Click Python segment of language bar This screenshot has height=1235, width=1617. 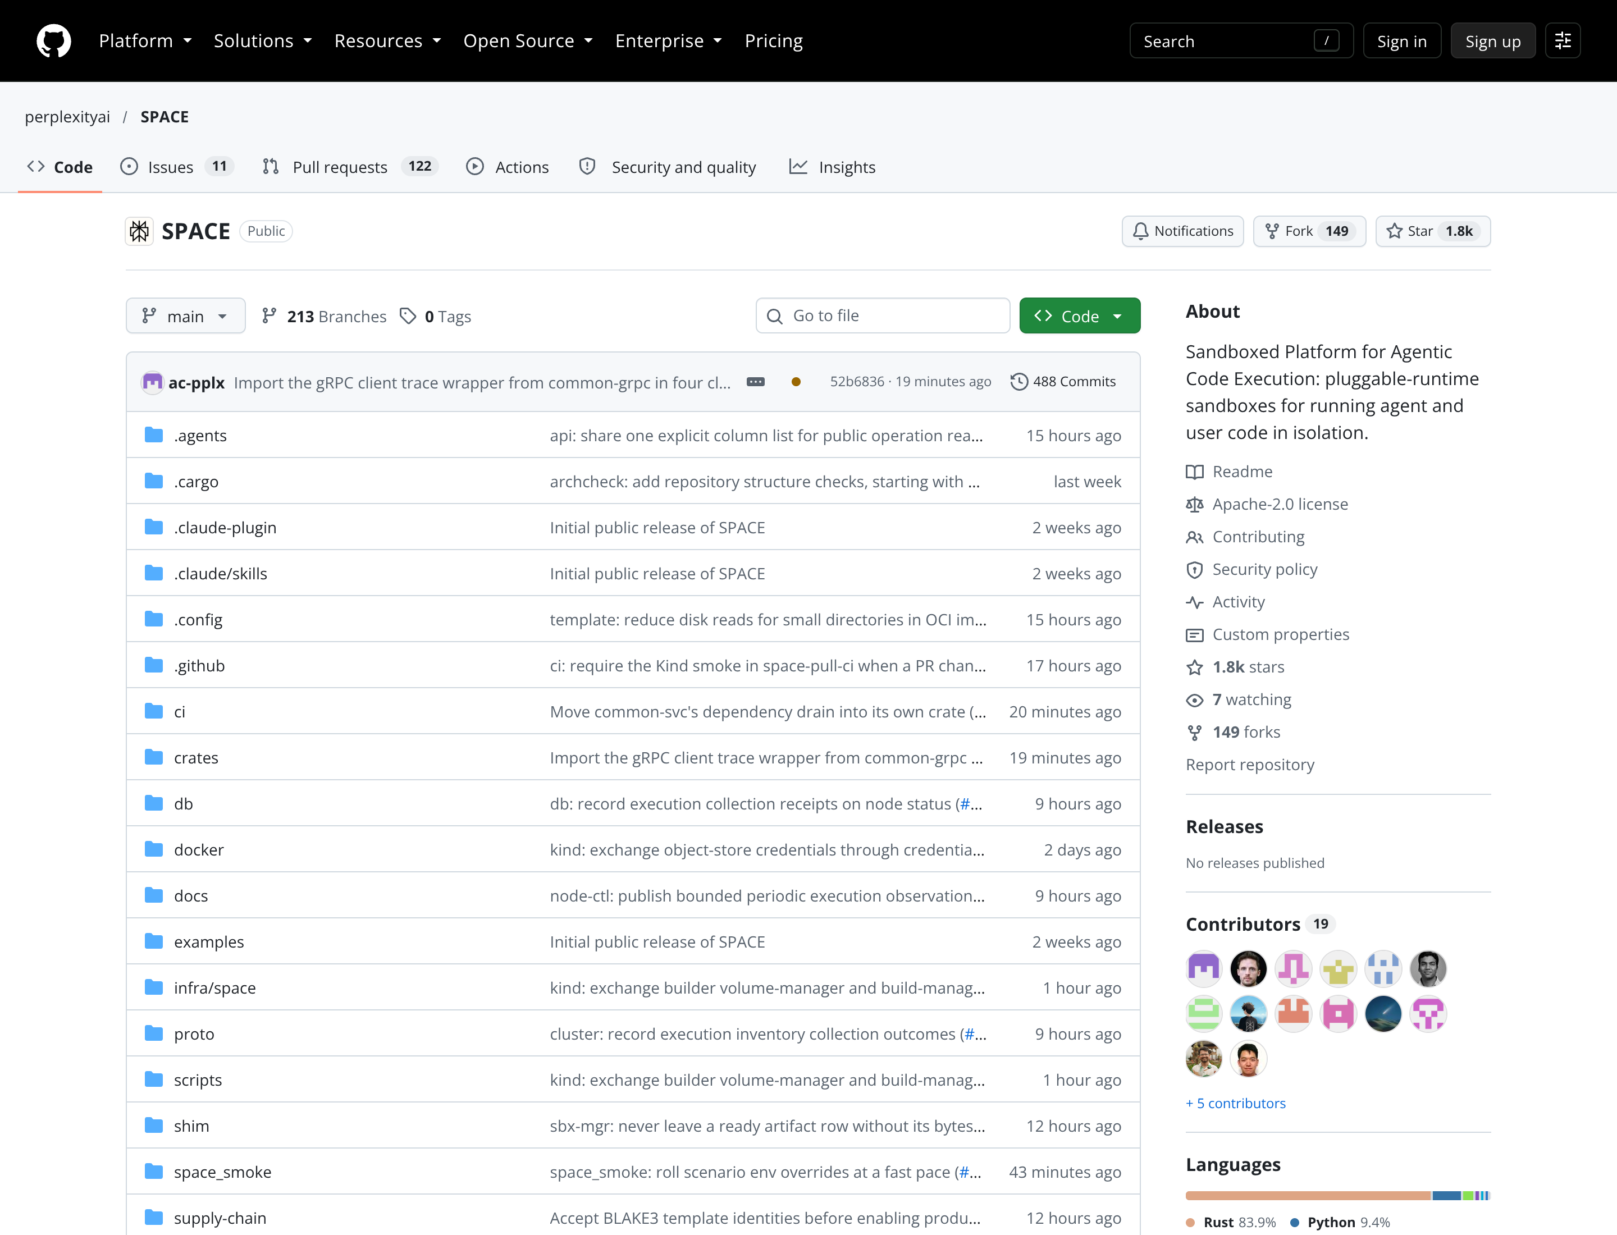[1446, 1196]
